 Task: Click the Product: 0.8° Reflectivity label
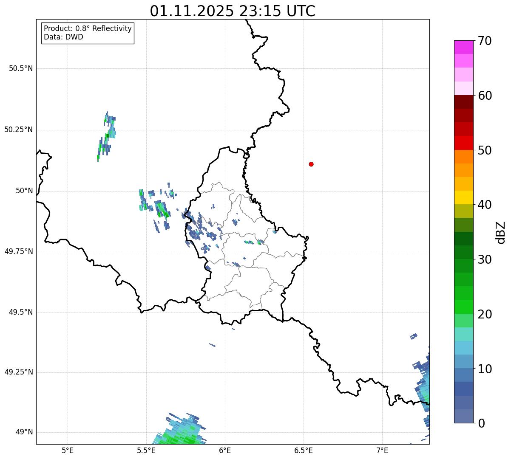click(x=88, y=28)
